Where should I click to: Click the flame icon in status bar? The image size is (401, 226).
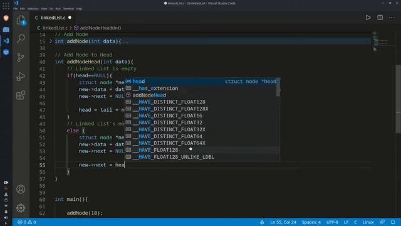click(262, 222)
